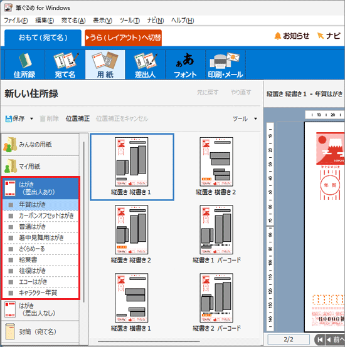345x347 pixels.
Task: Open the ナビ(N) menu
Action: (156, 21)
